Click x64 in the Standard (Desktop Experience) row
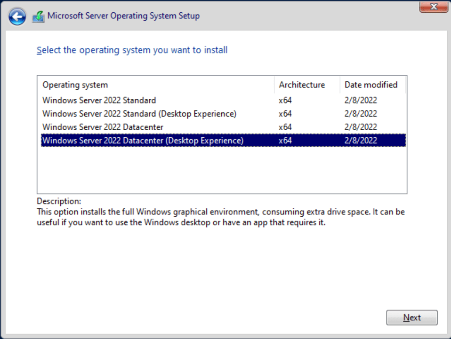The width and height of the screenshot is (451, 339). coord(285,114)
